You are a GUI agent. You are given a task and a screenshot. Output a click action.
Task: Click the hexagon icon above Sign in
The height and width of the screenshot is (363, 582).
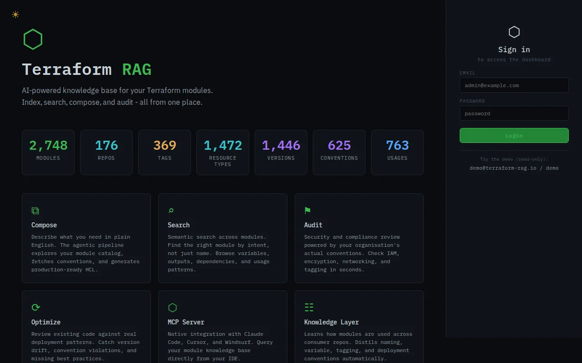click(514, 32)
